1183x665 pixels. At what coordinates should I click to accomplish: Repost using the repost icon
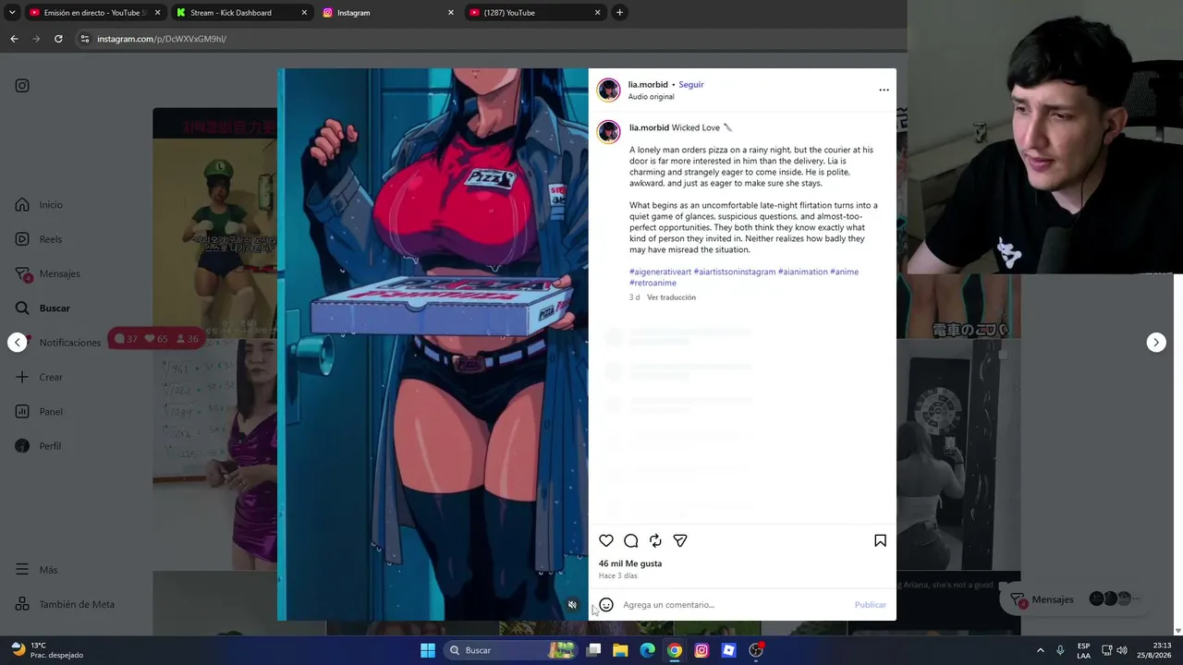tap(655, 541)
